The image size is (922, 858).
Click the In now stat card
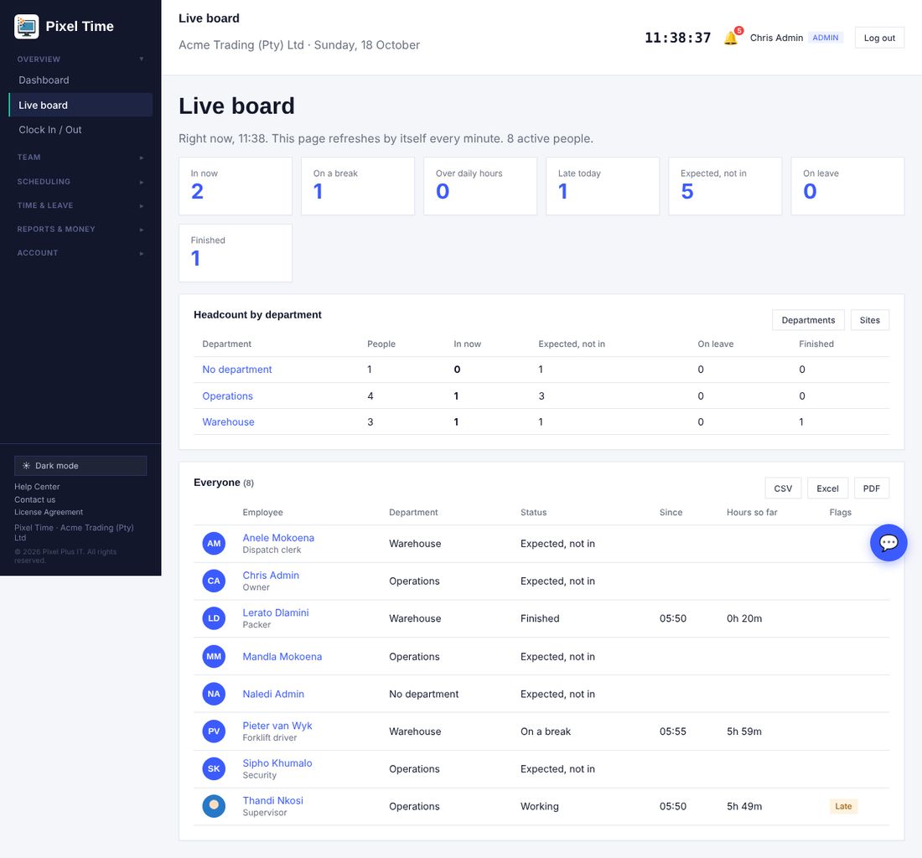[x=236, y=186]
